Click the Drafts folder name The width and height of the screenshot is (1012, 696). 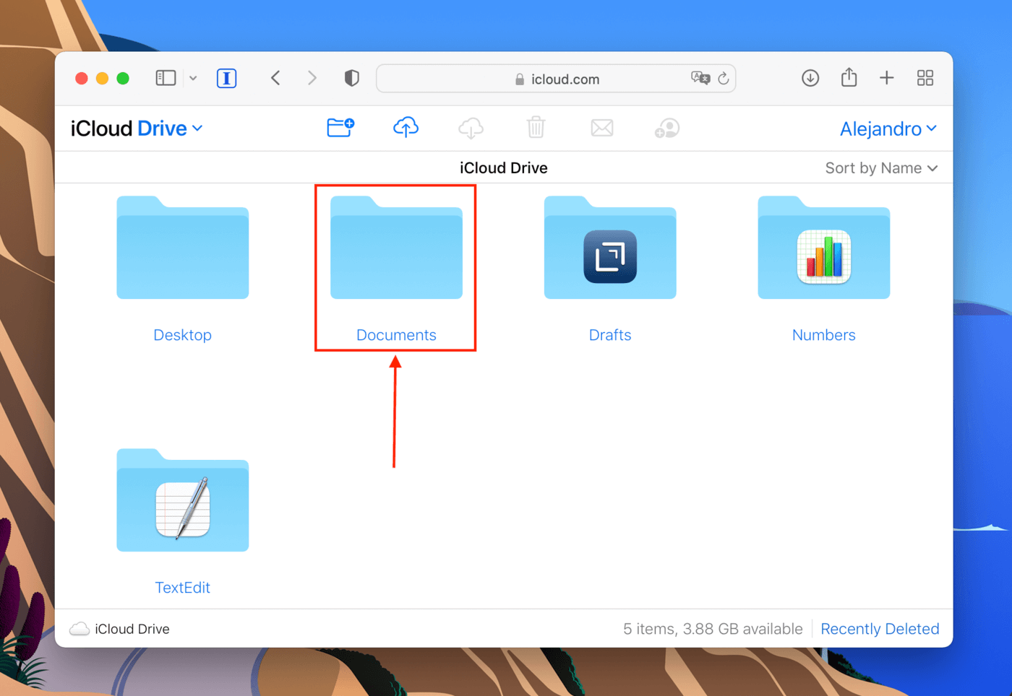(x=610, y=335)
